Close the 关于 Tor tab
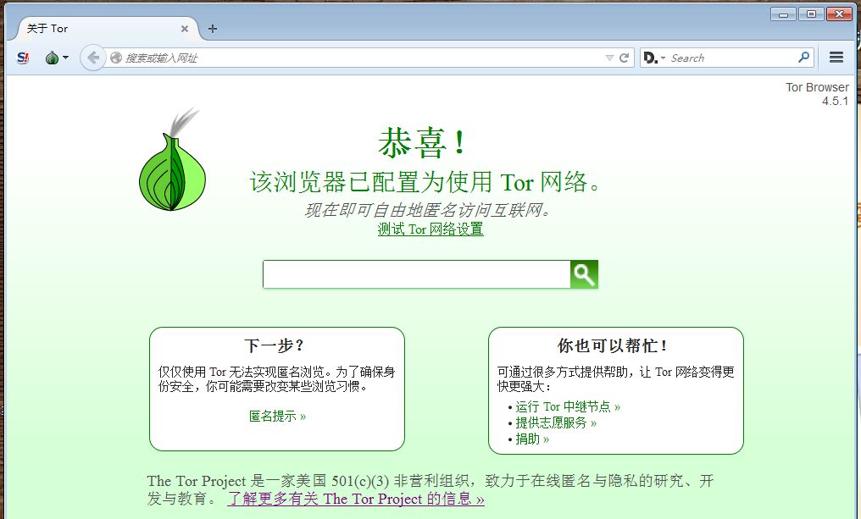The width and height of the screenshot is (861, 519). [185, 29]
